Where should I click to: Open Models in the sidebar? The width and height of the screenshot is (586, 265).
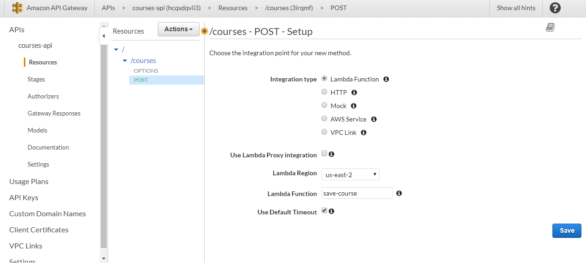[37, 130]
